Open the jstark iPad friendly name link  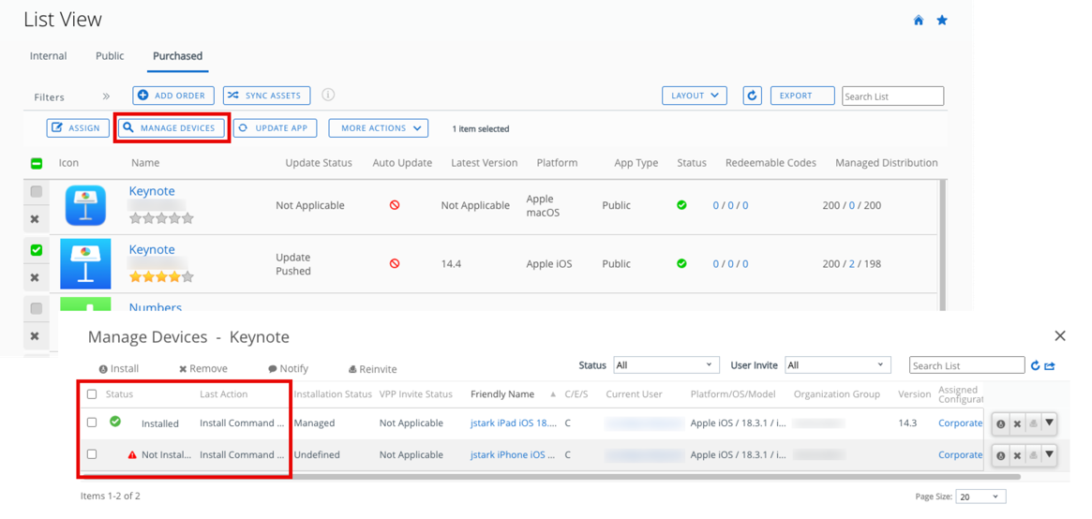pyautogui.click(x=514, y=423)
